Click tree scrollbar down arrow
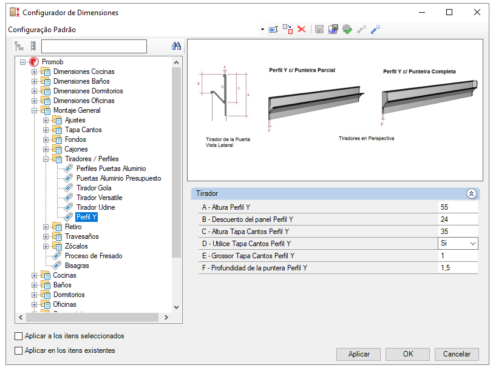 pyautogui.click(x=177, y=307)
